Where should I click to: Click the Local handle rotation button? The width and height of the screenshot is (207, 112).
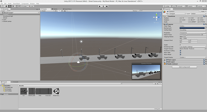tap(31, 6)
